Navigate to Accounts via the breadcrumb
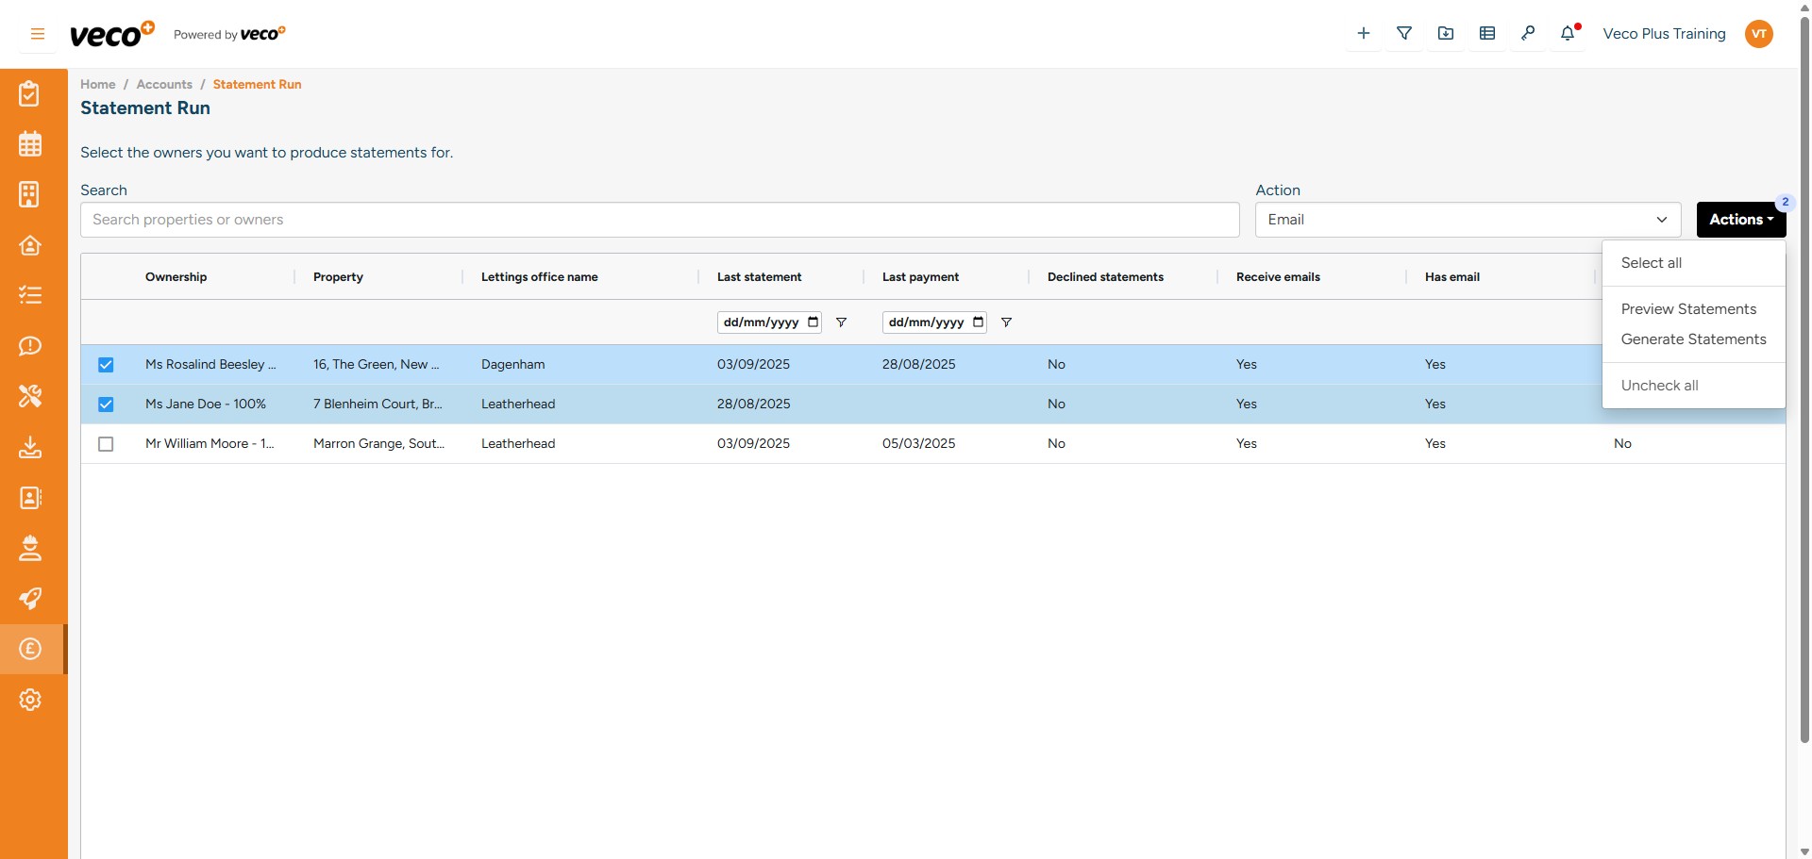This screenshot has height=859, width=1812. [x=163, y=84]
